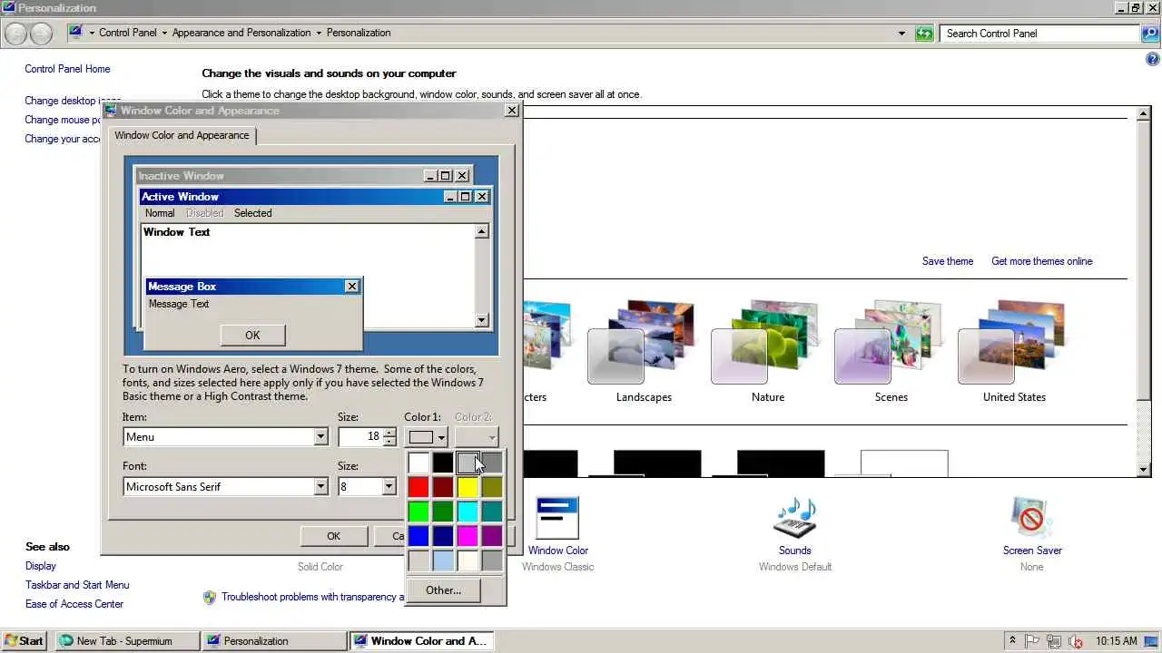Image resolution: width=1162 pixels, height=653 pixels.
Task: Select the Window Color and Appearance tab
Action: [x=182, y=135]
